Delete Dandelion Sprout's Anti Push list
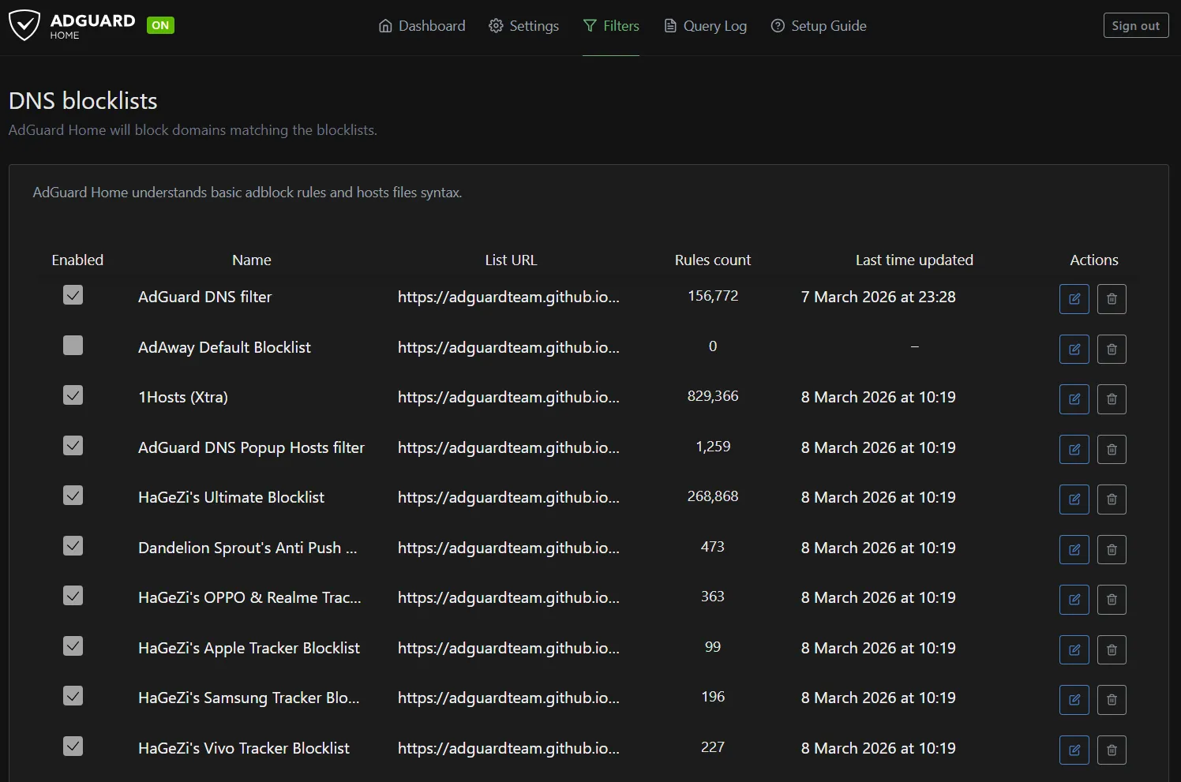1181x782 pixels. point(1111,549)
